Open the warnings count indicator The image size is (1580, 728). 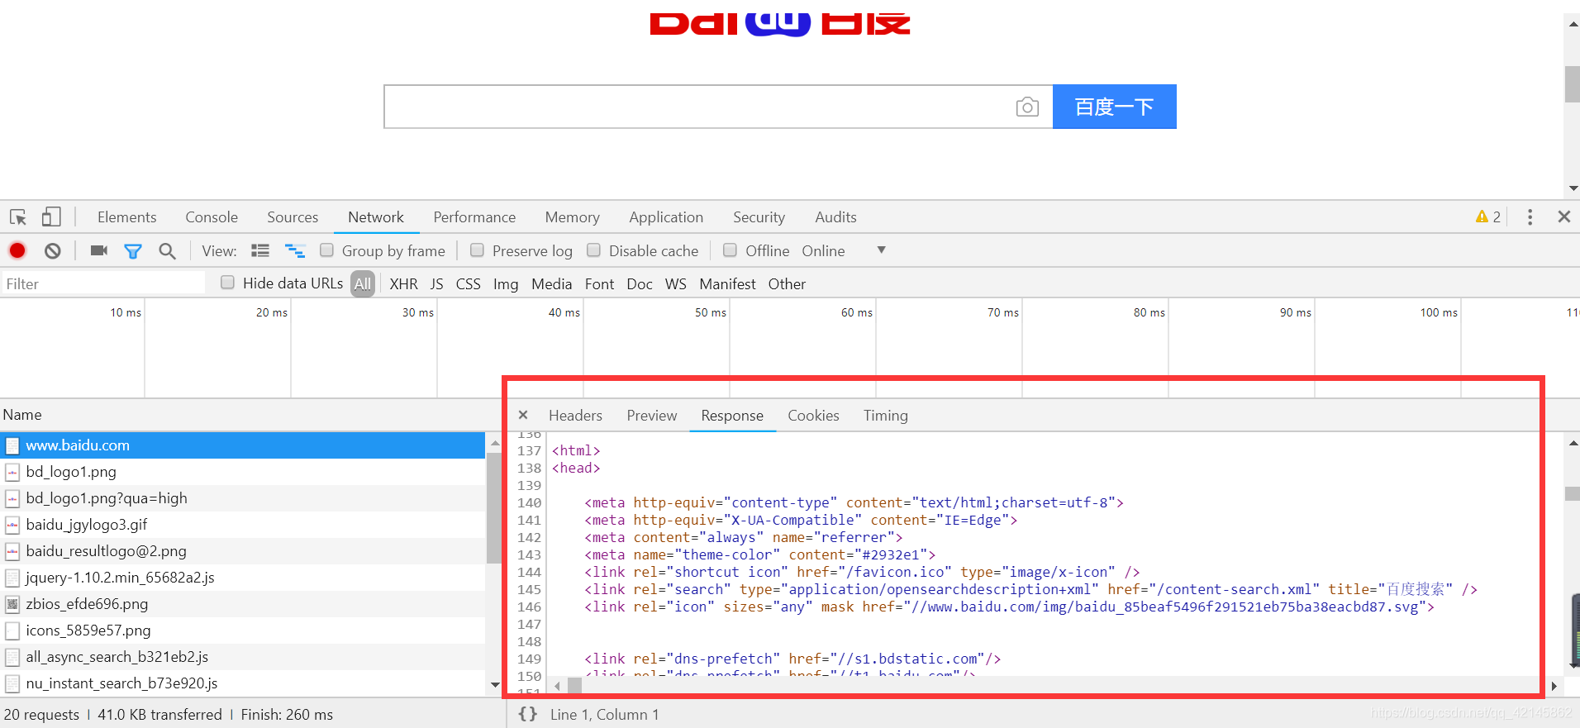[1488, 216]
